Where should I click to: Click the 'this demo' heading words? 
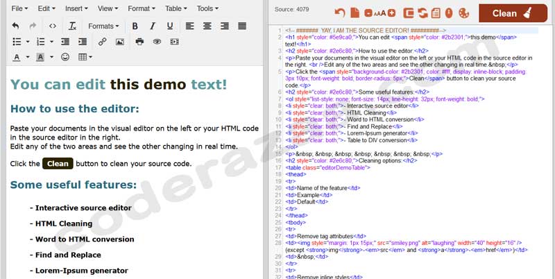(148, 85)
